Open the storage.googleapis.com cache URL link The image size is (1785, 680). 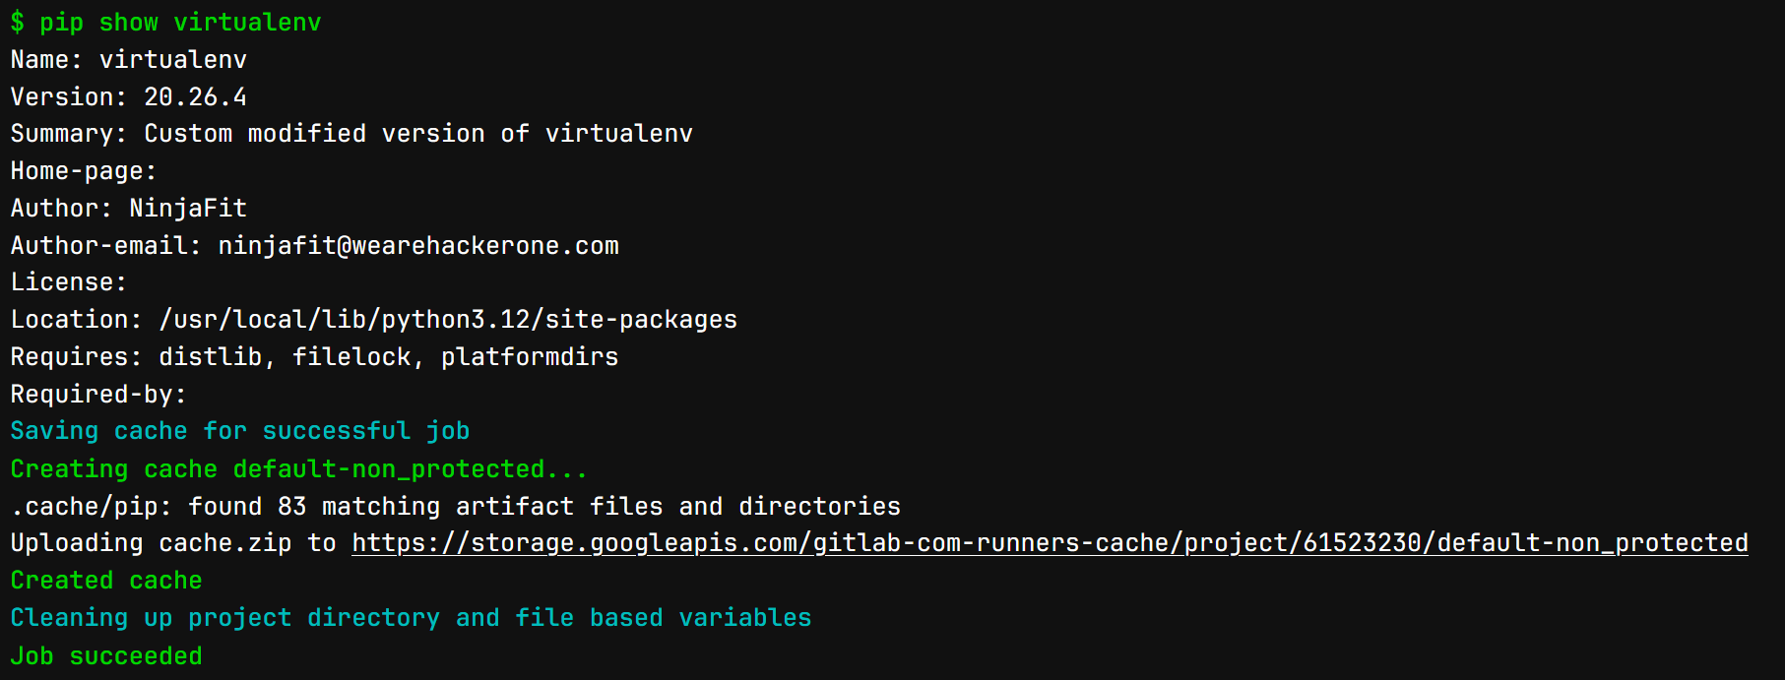coord(1050,543)
